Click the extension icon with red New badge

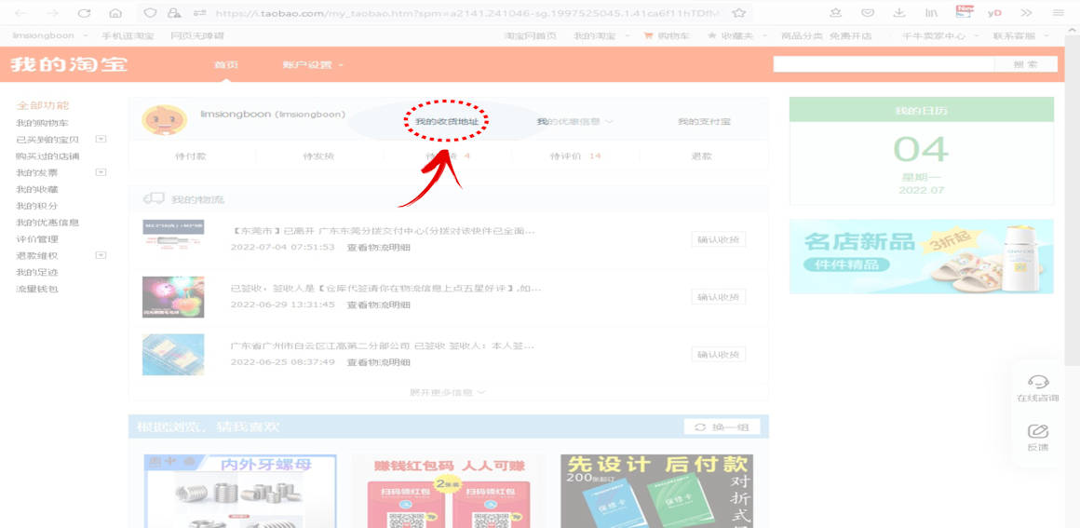point(964,12)
